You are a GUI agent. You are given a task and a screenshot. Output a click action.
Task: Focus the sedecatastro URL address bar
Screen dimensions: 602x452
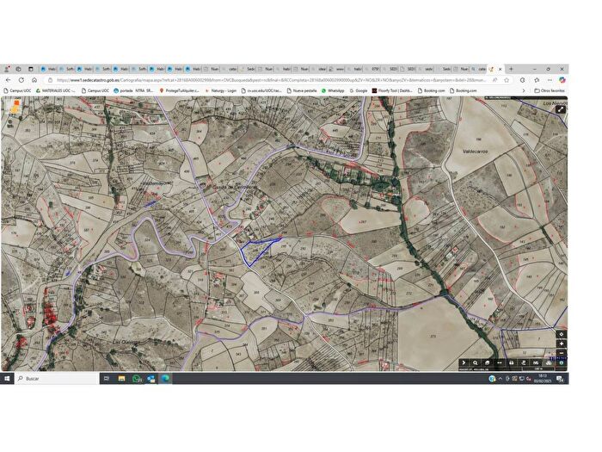(x=272, y=80)
